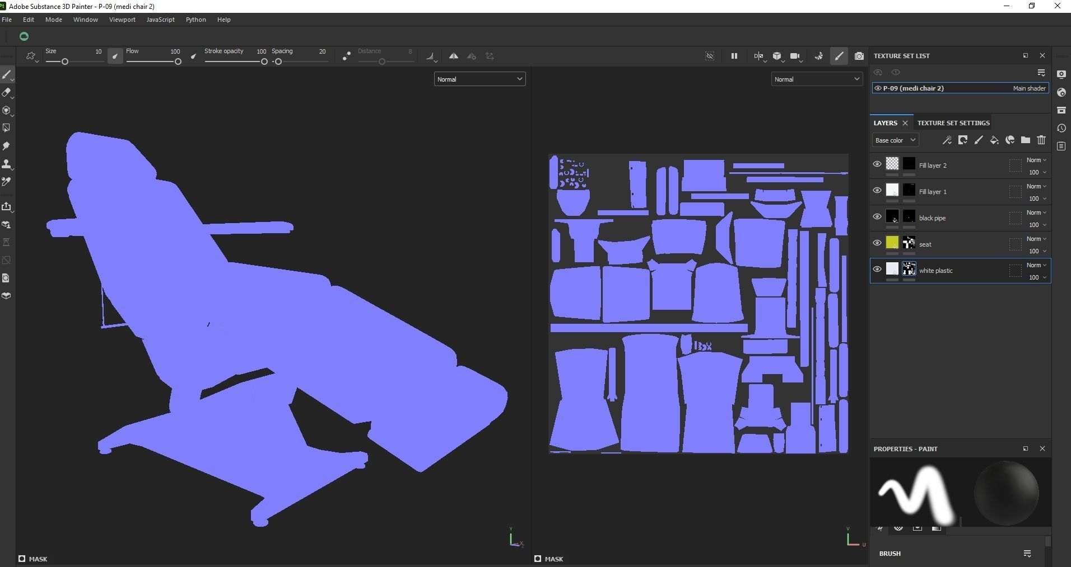
Task: Select the Eraser tool
Action: coord(7,93)
